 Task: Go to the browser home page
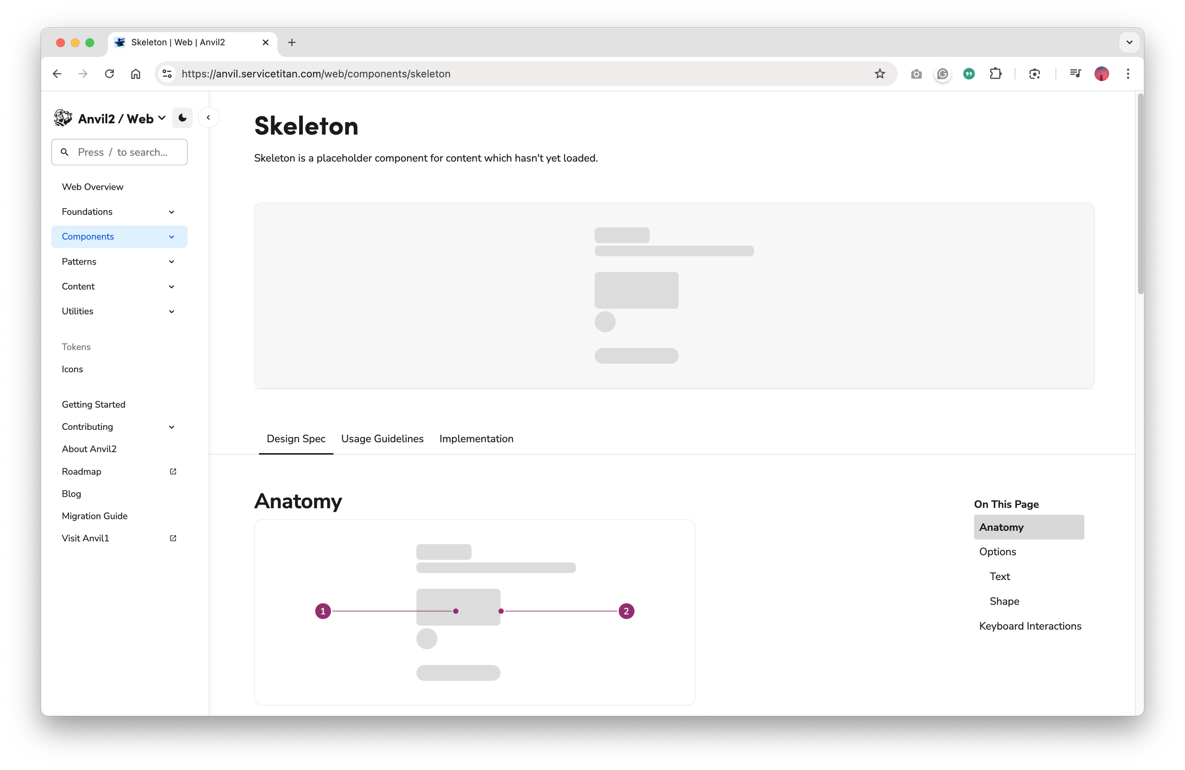[x=136, y=73]
